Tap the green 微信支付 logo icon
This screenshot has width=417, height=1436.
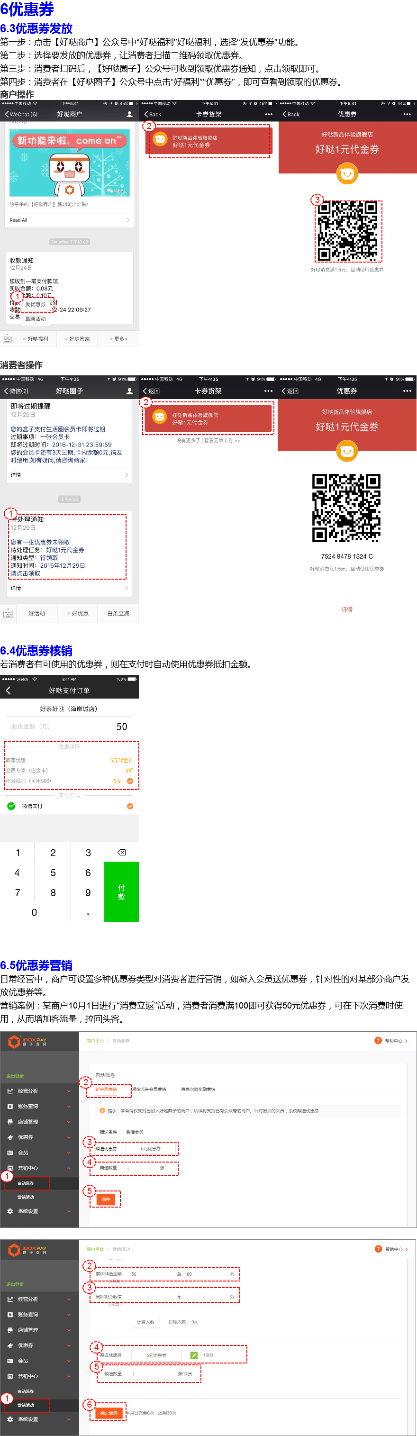point(11,806)
